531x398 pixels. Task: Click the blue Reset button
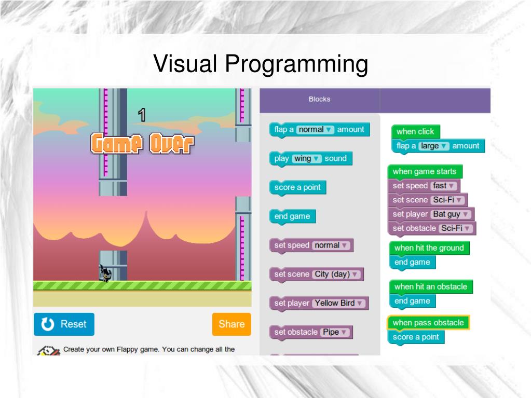[64, 324]
